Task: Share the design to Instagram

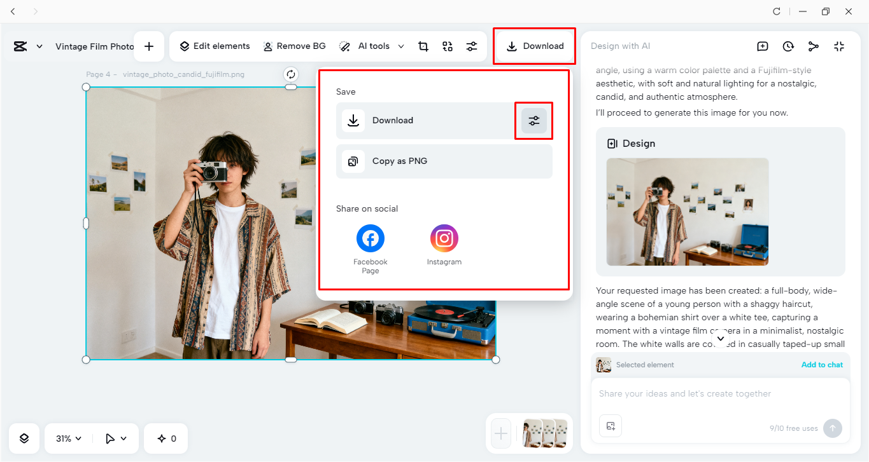Action: [x=444, y=238]
